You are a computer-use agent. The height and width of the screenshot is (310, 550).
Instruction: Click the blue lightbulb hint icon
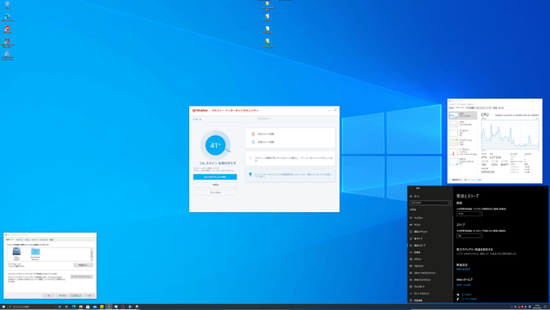pyautogui.click(x=250, y=174)
